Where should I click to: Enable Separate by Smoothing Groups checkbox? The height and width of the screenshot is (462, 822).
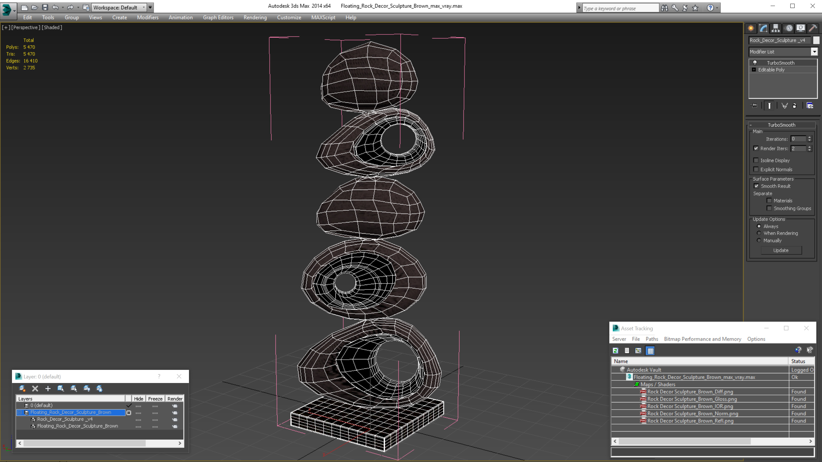769,208
